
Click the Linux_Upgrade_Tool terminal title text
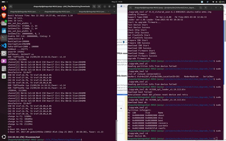pyautogui.click(x=165, y=8)
